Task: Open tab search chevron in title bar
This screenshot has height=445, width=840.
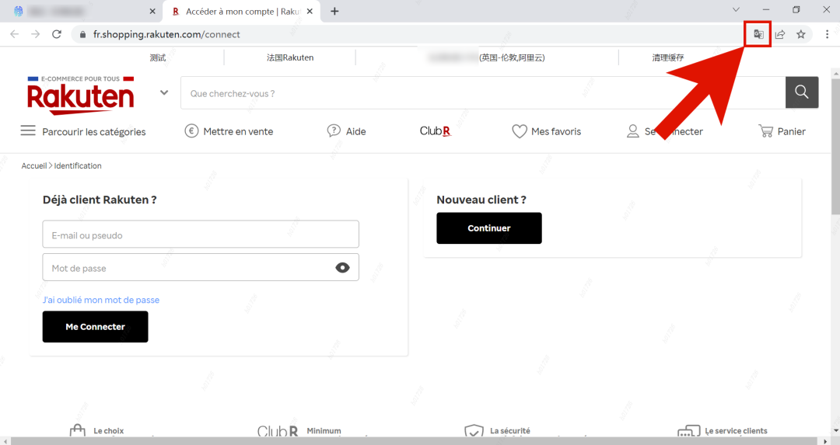Action: [736, 9]
